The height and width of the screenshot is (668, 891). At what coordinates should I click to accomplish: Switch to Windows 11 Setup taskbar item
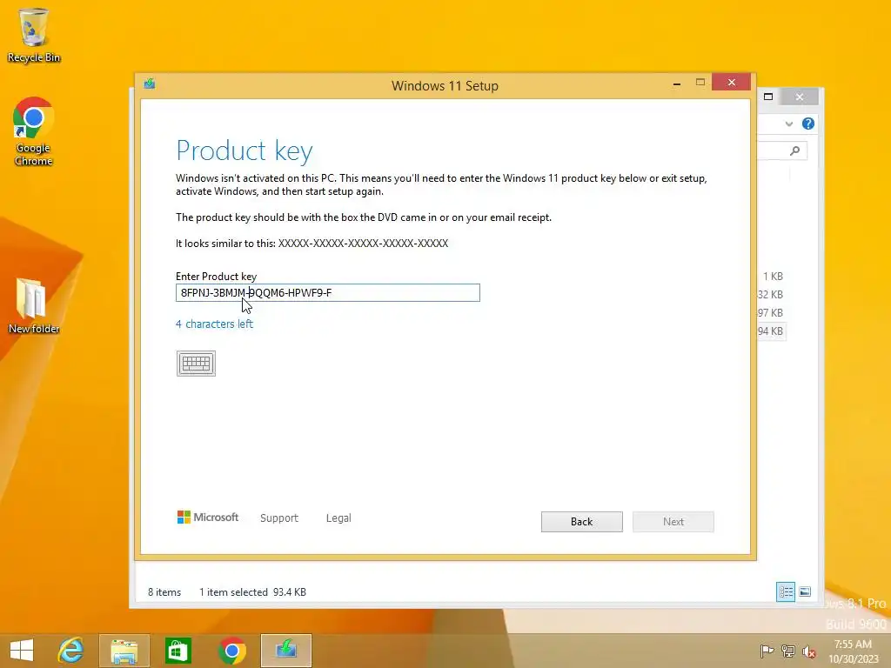coord(285,651)
